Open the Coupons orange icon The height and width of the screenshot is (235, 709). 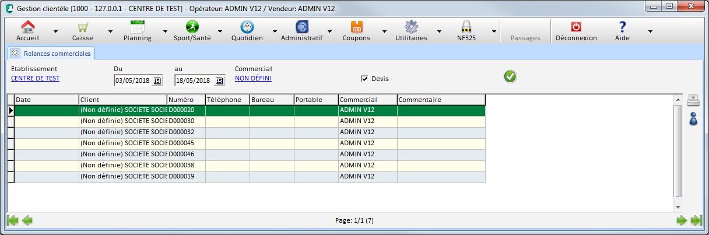[356, 27]
